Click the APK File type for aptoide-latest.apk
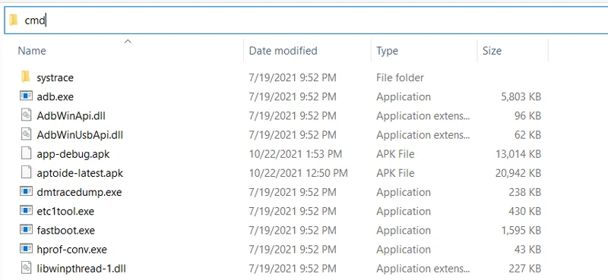Screen dimensions: 608x280 point(395,173)
